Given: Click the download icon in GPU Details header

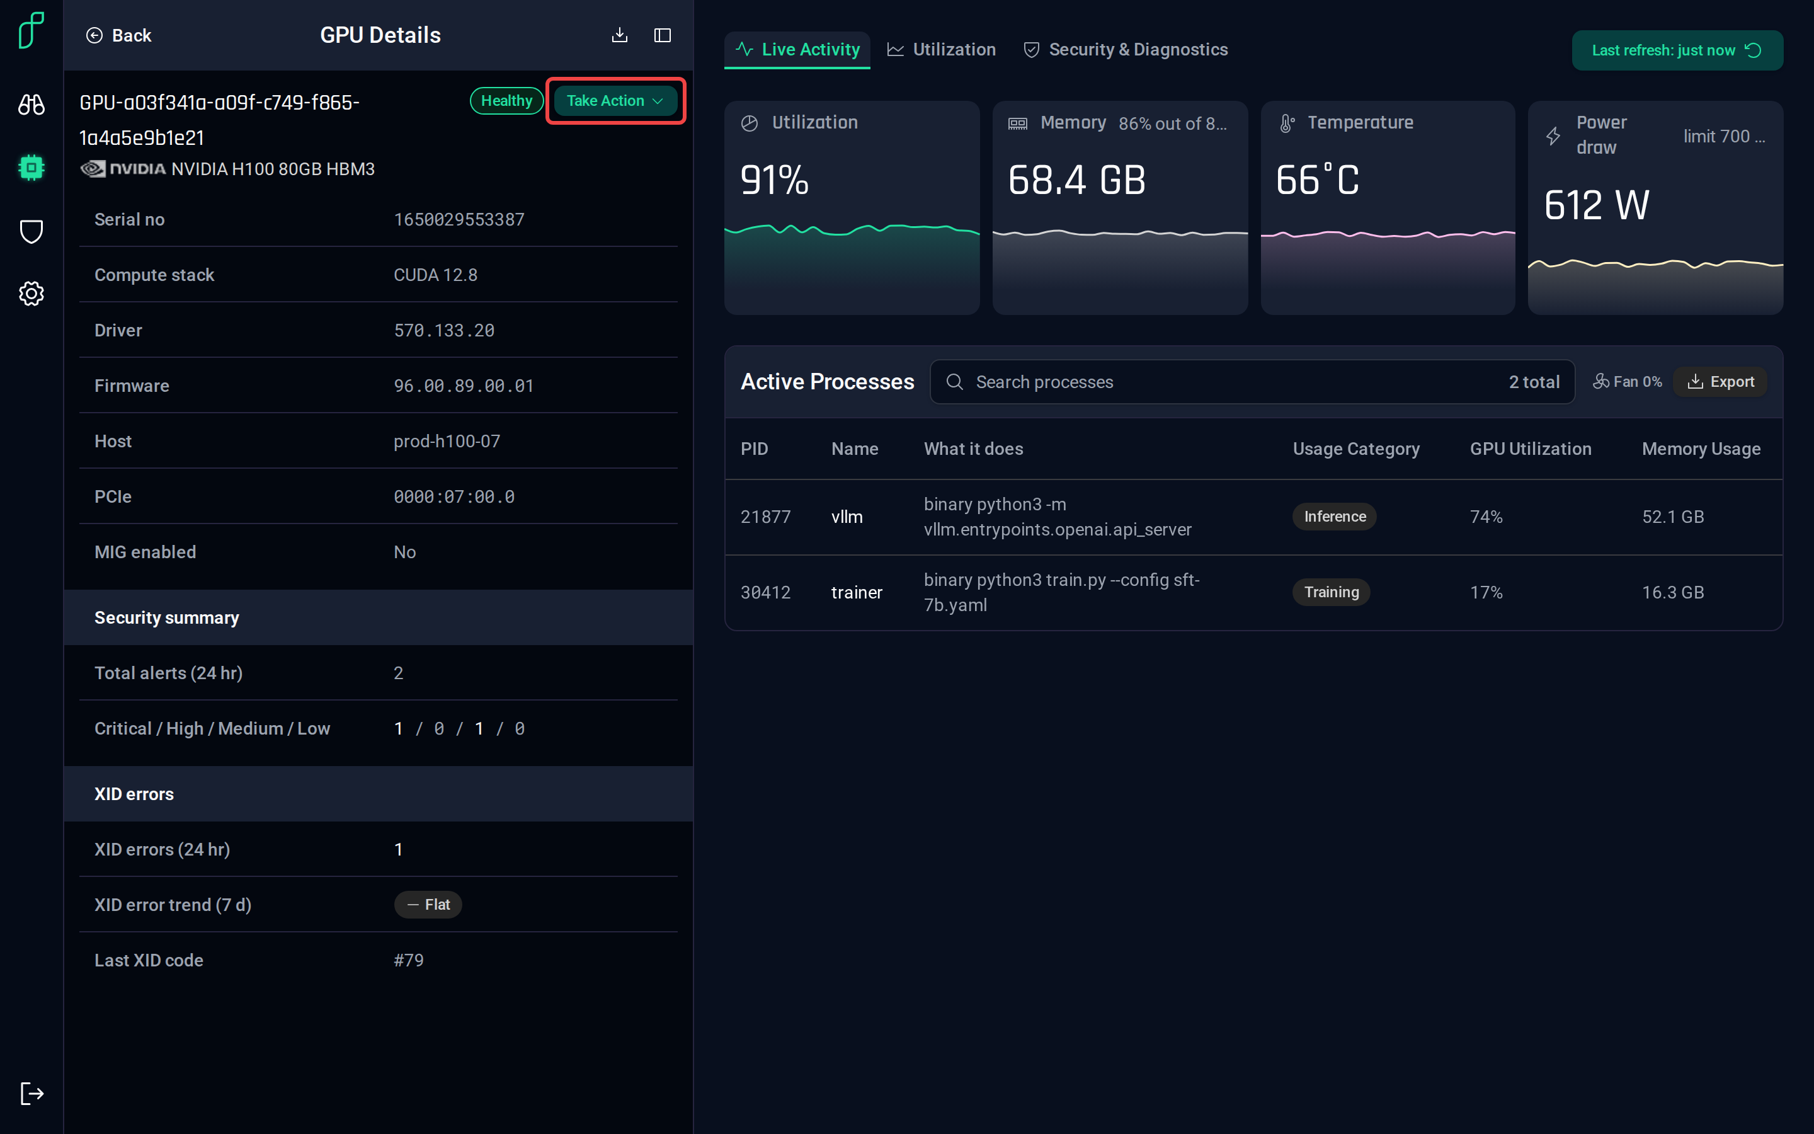Looking at the screenshot, I should pyautogui.click(x=619, y=35).
